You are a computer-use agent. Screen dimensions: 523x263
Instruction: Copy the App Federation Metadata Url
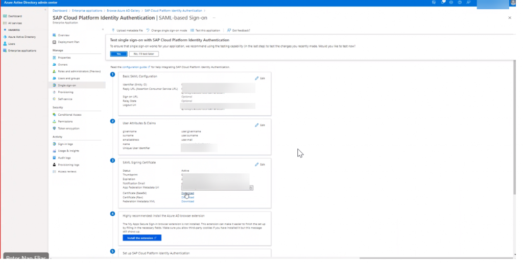251,188
